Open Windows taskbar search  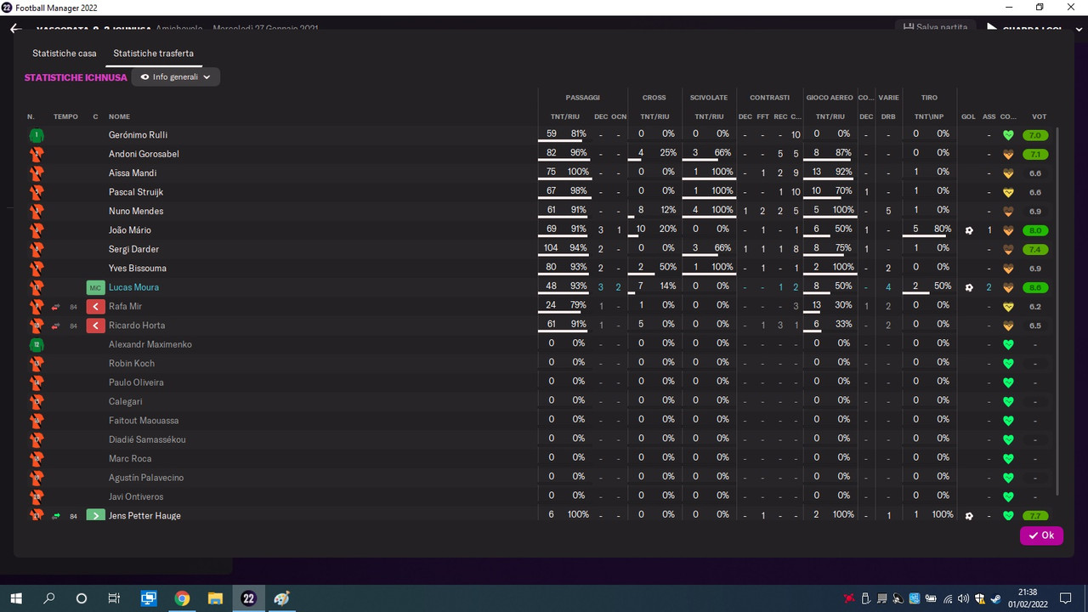[x=48, y=598]
